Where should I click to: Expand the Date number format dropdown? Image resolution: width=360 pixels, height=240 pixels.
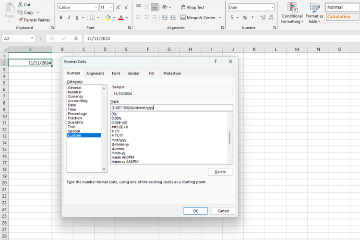click(272, 7)
